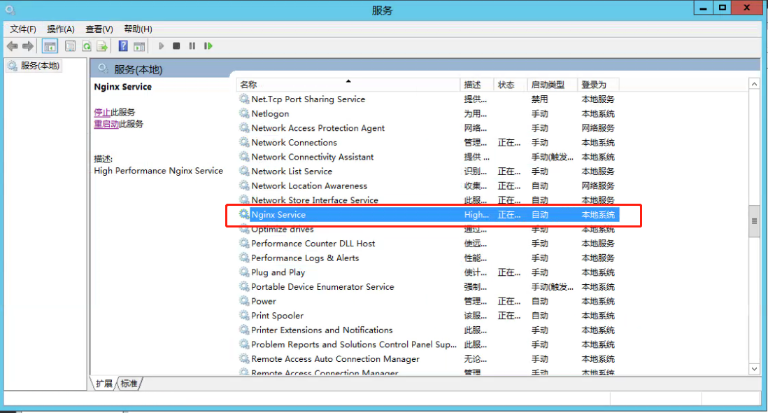The image size is (768, 413).
Task: Click the blue Help question mark icon
Action: 123,46
